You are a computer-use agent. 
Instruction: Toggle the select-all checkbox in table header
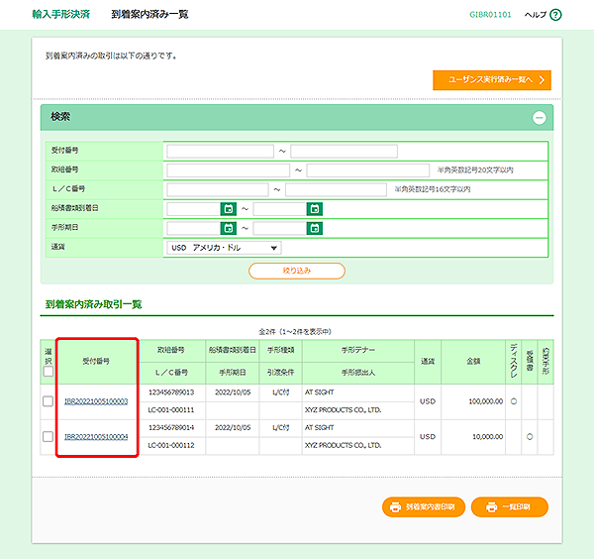click(48, 373)
